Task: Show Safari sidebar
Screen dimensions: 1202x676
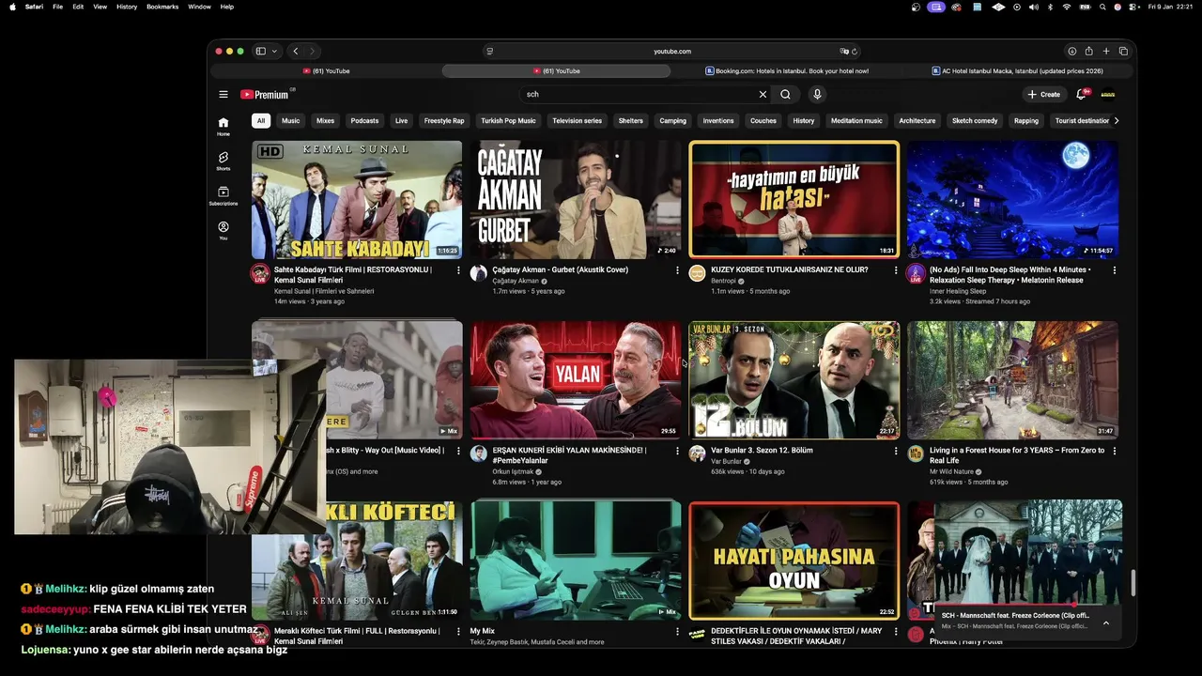Action: pos(261,51)
